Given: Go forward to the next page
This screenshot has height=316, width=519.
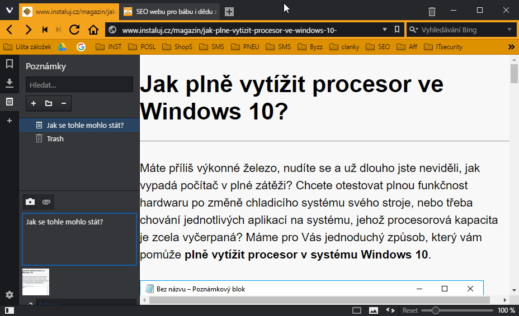Looking at the screenshot, I should coord(28,30).
